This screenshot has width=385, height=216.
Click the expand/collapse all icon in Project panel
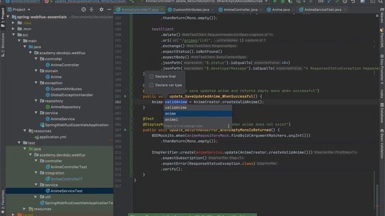pos(91,10)
